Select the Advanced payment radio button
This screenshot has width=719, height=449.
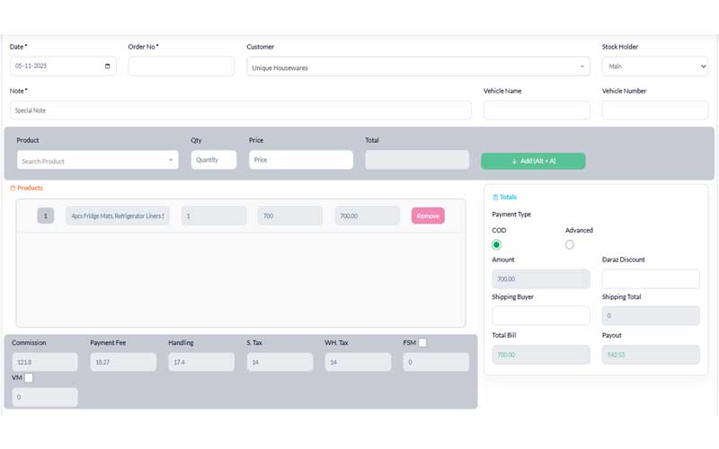570,244
